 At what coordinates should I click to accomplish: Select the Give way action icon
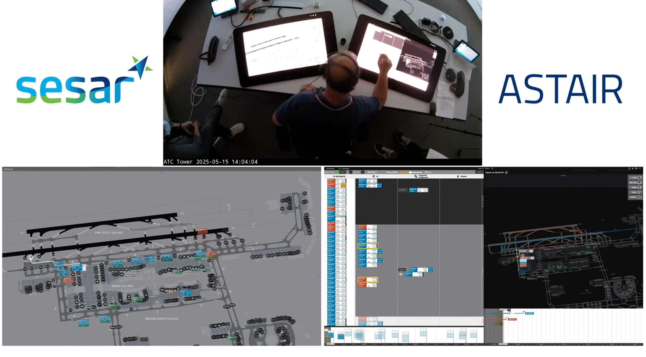click(x=639, y=182)
